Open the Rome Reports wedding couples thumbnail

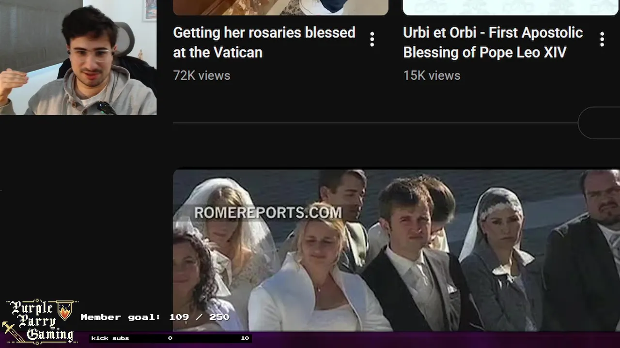click(396, 250)
